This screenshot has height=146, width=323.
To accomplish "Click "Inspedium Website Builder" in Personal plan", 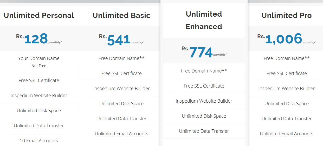I will (x=39, y=96).
